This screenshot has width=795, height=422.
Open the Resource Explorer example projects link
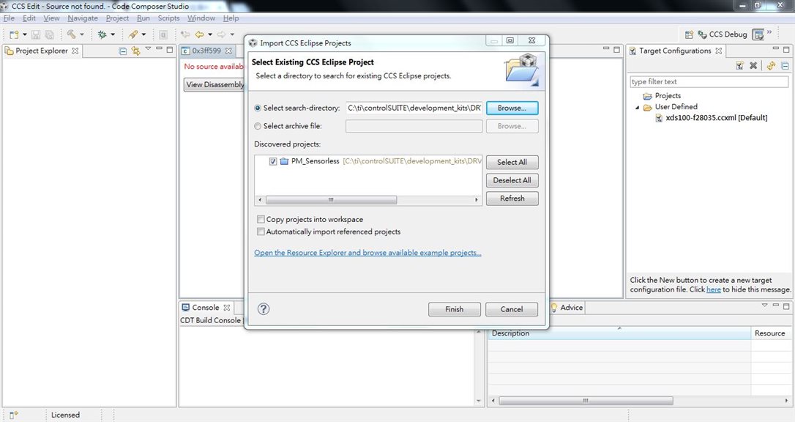point(367,253)
